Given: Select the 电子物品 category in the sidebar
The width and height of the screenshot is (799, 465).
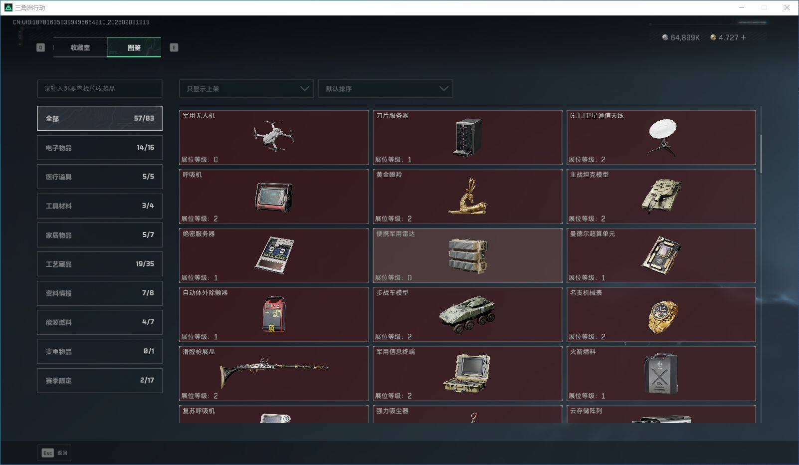Looking at the screenshot, I should pyautogui.click(x=99, y=147).
